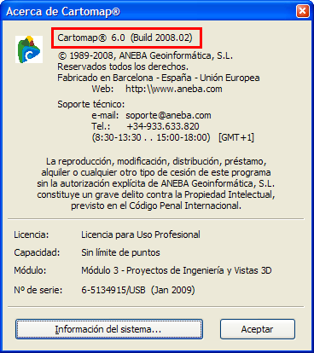Close the Acerca de Cartomap window
Screen dimensions: 314x353
pos(302,11)
